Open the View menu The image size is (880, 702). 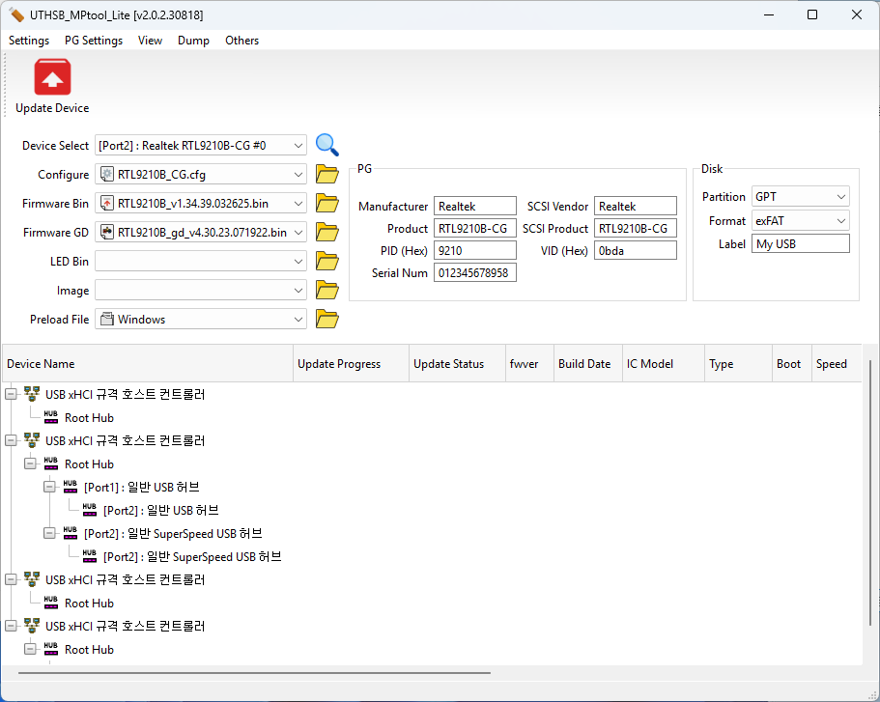pos(151,41)
